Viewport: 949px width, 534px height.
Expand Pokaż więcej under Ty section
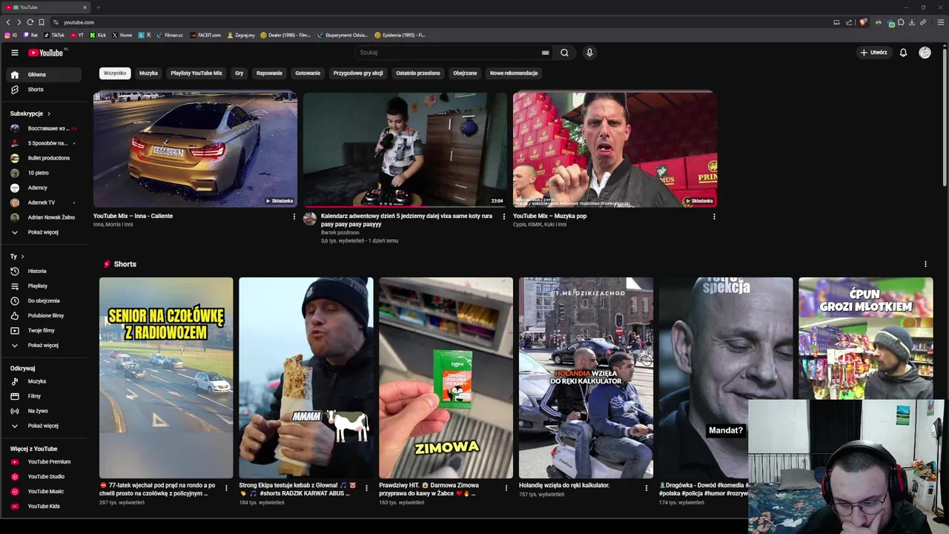pyautogui.click(x=44, y=345)
